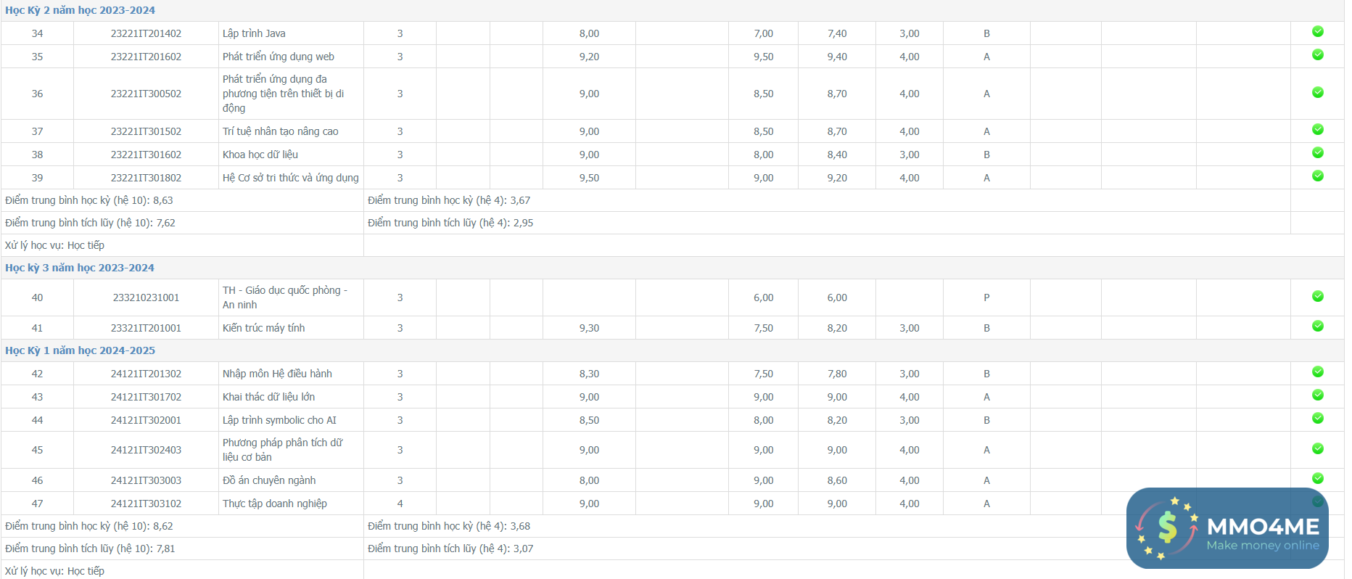Collapse the Học Kỳ 1 năm học 2024-2025 section

pyautogui.click(x=80, y=350)
